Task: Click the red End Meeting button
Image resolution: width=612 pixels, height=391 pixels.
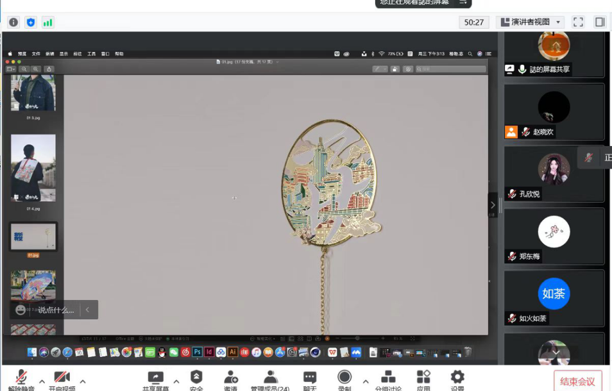Action: [x=577, y=381]
